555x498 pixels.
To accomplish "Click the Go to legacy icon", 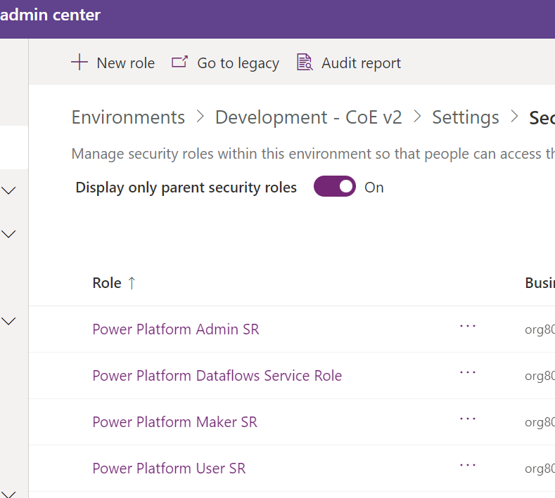I will tap(180, 63).
